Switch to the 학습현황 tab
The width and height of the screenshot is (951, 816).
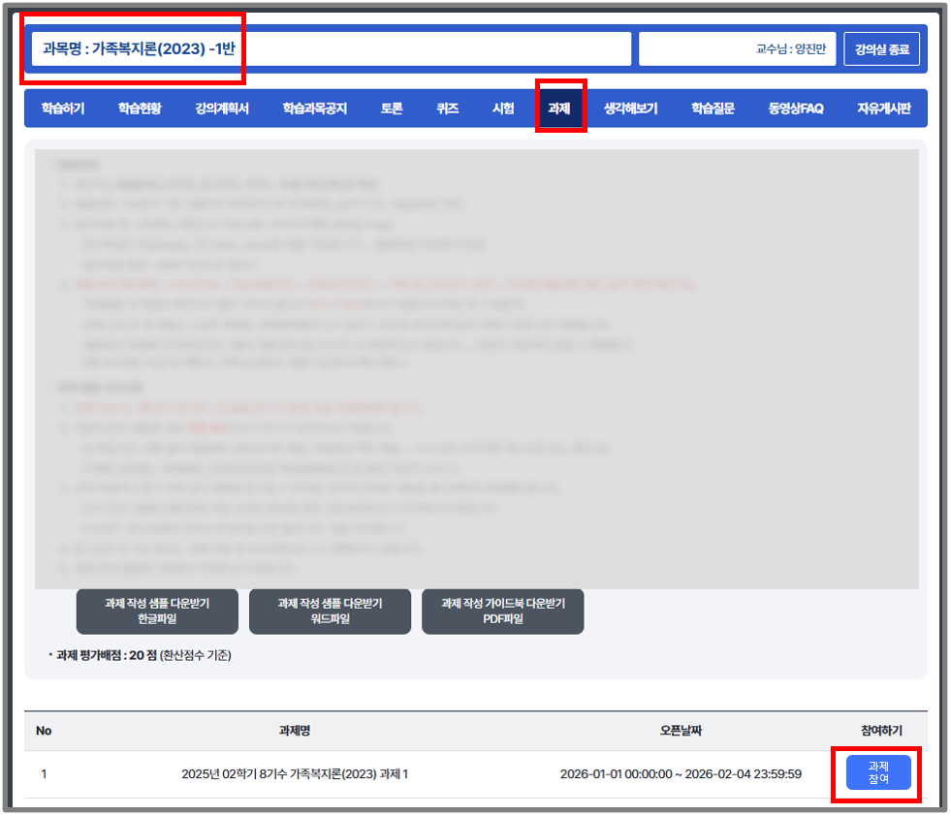point(140,109)
